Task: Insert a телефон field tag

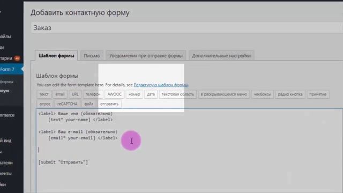Action: pos(93,94)
